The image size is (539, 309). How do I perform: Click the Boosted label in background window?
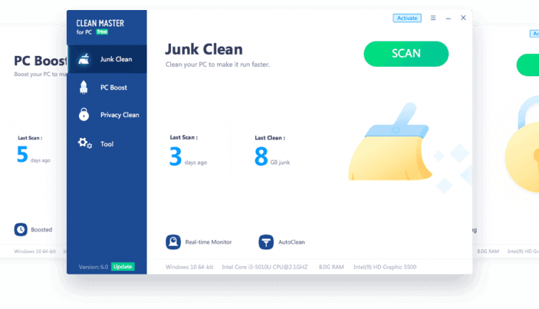(x=41, y=230)
